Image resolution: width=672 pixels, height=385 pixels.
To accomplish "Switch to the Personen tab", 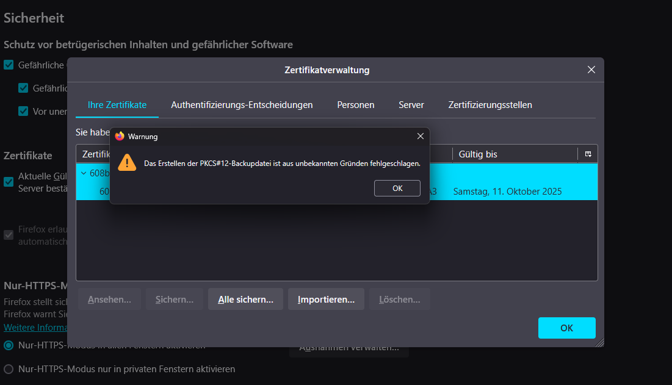I will tap(356, 105).
